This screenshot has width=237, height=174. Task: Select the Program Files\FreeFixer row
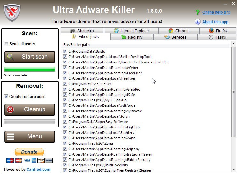click(90, 84)
